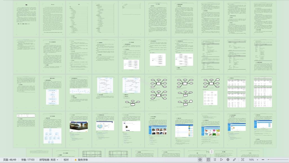Select the first page thumbnail with abstract
The image size is (289, 163).
(x=26, y=19)
